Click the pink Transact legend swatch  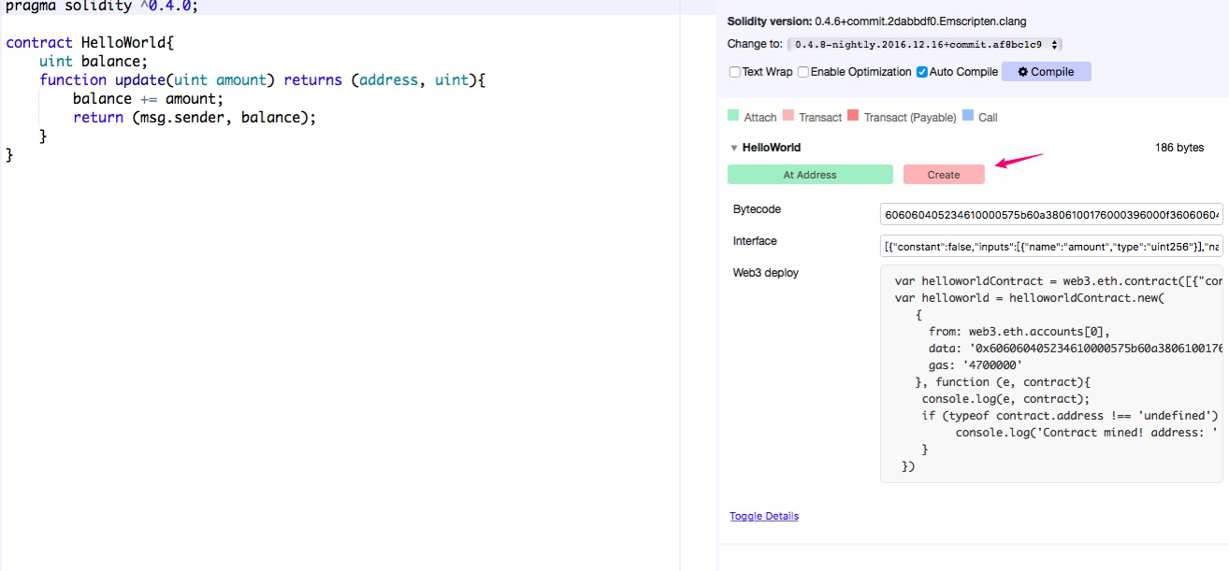coord(788,117)
